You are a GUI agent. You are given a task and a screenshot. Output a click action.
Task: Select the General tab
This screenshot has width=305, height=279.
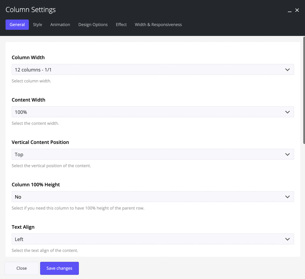pyautogui.click(x=17, y=25)
